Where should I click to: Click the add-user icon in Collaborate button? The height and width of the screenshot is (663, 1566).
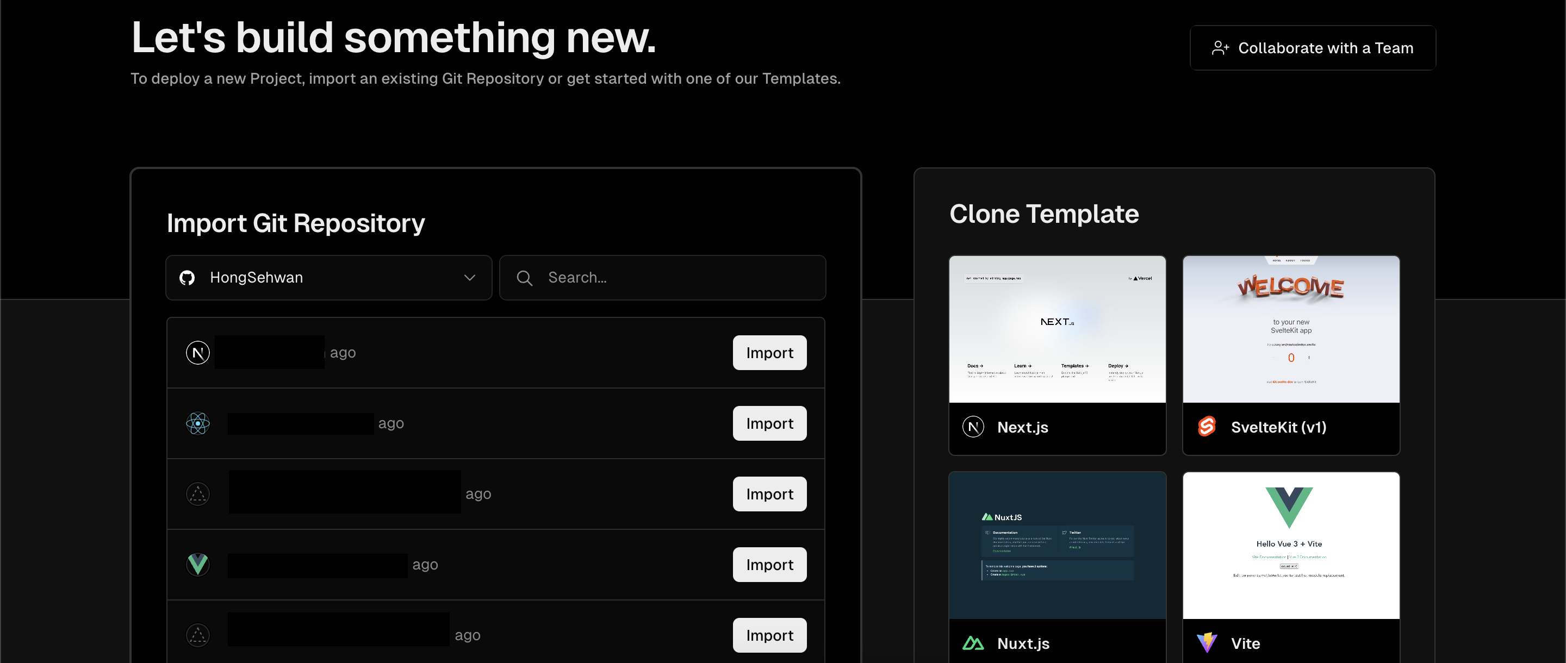click(1220, 48)
